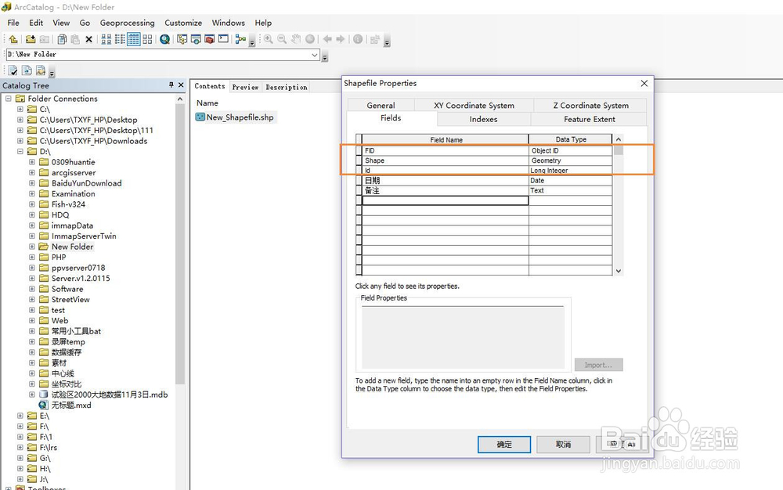Expand the E:\ drive node
The width and height of the screenshot is (783, 490).
click(x=20, y=416)
